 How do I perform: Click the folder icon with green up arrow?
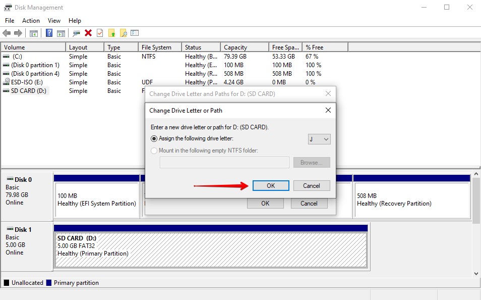tap(112, 32)
